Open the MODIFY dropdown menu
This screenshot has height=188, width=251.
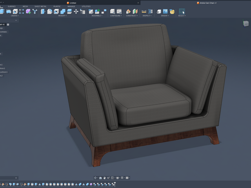point(62,16)
